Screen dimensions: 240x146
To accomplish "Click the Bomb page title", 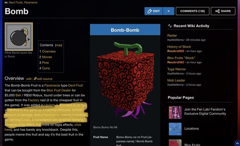I will [17, 11].
